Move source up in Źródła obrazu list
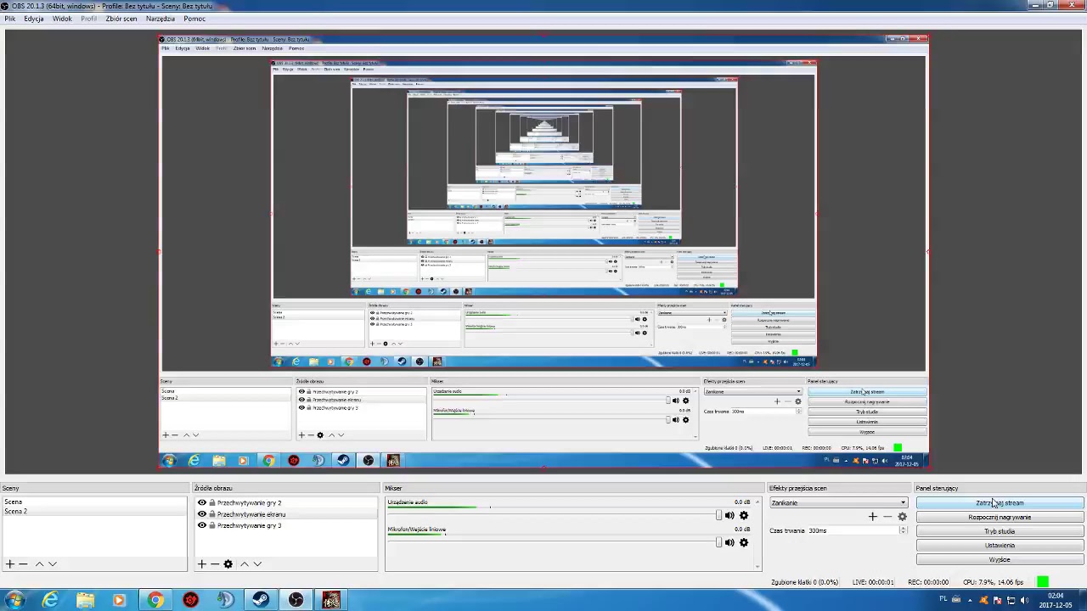 245,563
